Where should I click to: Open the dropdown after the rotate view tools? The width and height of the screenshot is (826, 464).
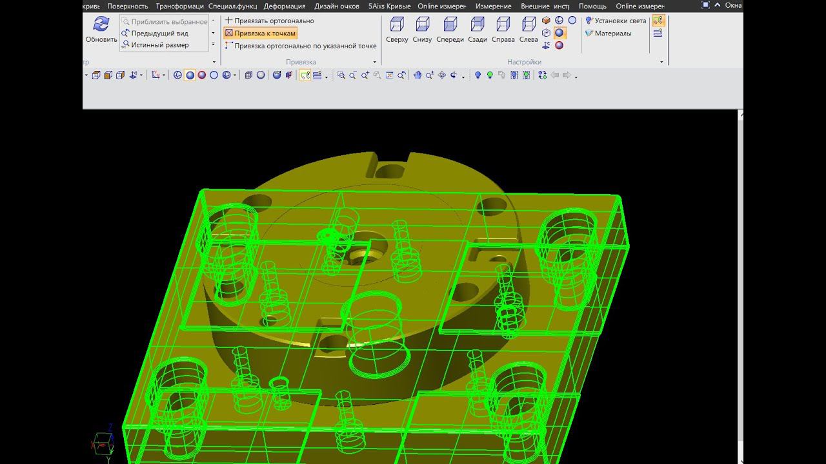click(x=463, y=76)
